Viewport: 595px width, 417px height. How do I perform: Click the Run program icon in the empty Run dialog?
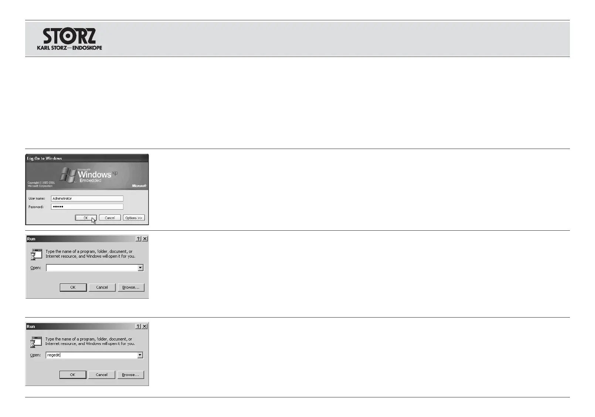pyautogui.click(x=36, y=254)
